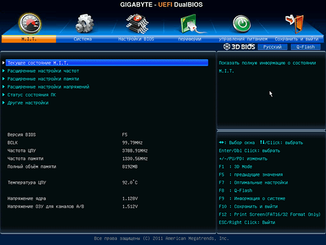The image size is (326, 245).
Task: Click the F5 предыдущие значения hint
Action: coord(251,174)
